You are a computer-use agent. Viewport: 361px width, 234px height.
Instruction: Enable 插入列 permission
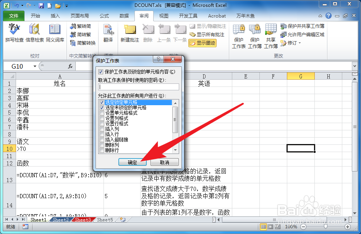[x=102, y=129]
